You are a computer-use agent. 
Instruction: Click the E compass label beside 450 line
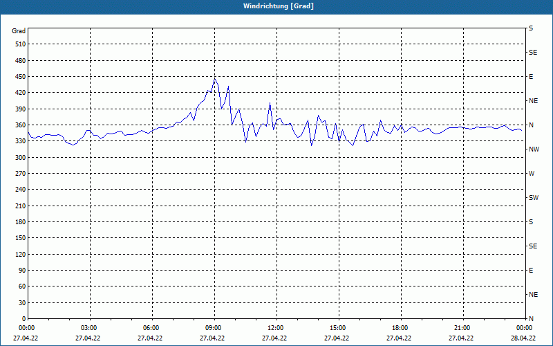click(x=531, y=77)
